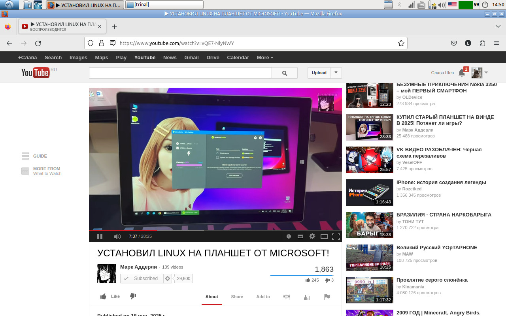Screen dimensions: 506x316
Task: Click the YouTube search magnifier button
Action: click(x=285, y=73)
